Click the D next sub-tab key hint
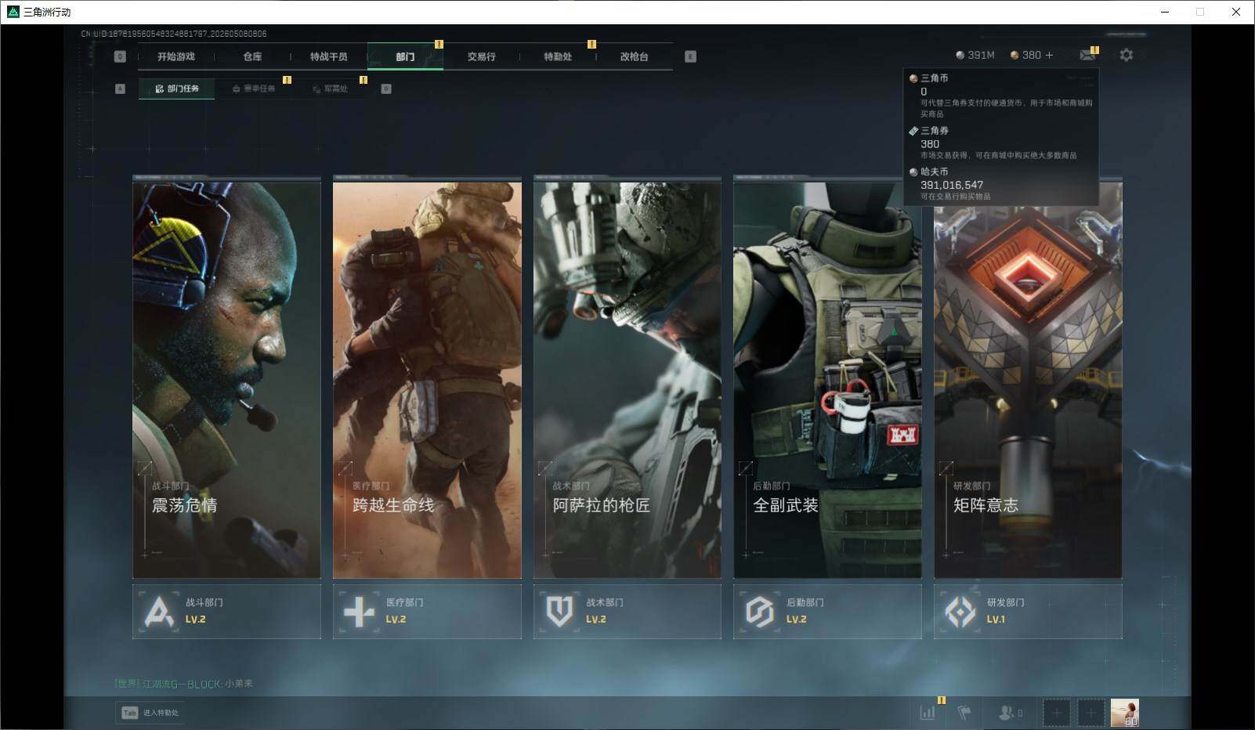This screenshot has width=1255, height=730. click(385, 89)
